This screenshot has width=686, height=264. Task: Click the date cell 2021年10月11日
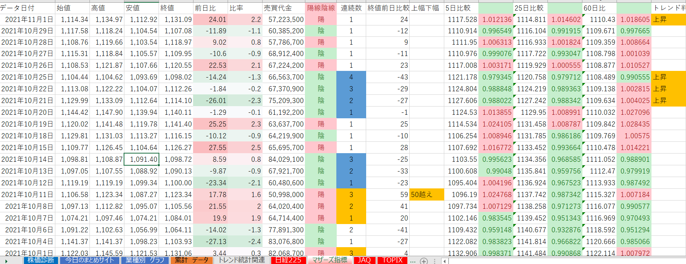[27, 195]
